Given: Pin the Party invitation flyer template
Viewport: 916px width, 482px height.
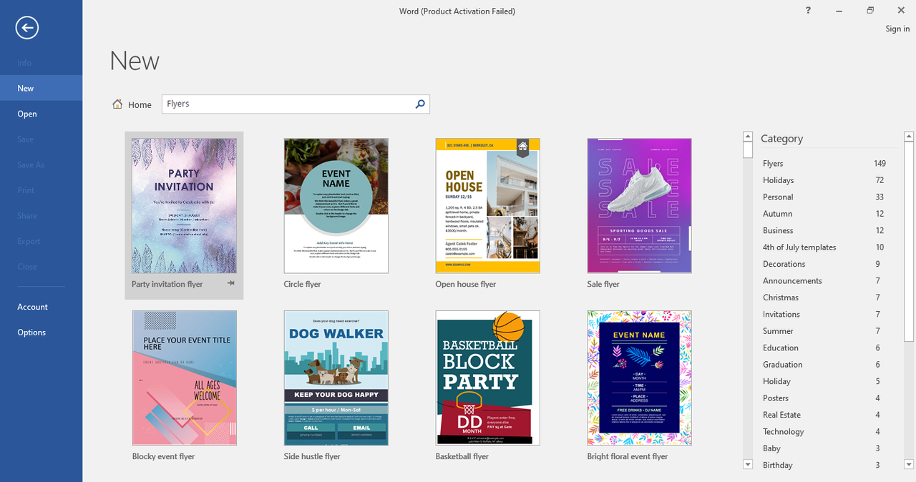Looking at the screenshot, I should 231,284.
